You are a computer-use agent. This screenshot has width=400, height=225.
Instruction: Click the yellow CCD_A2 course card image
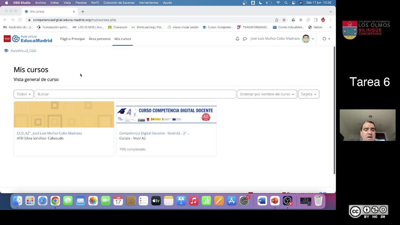pyautogui.click(x=64, y=114)
